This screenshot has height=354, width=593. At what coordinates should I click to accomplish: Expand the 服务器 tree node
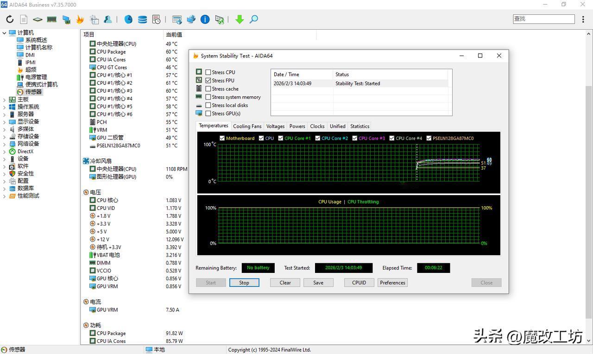click(4, 114)
